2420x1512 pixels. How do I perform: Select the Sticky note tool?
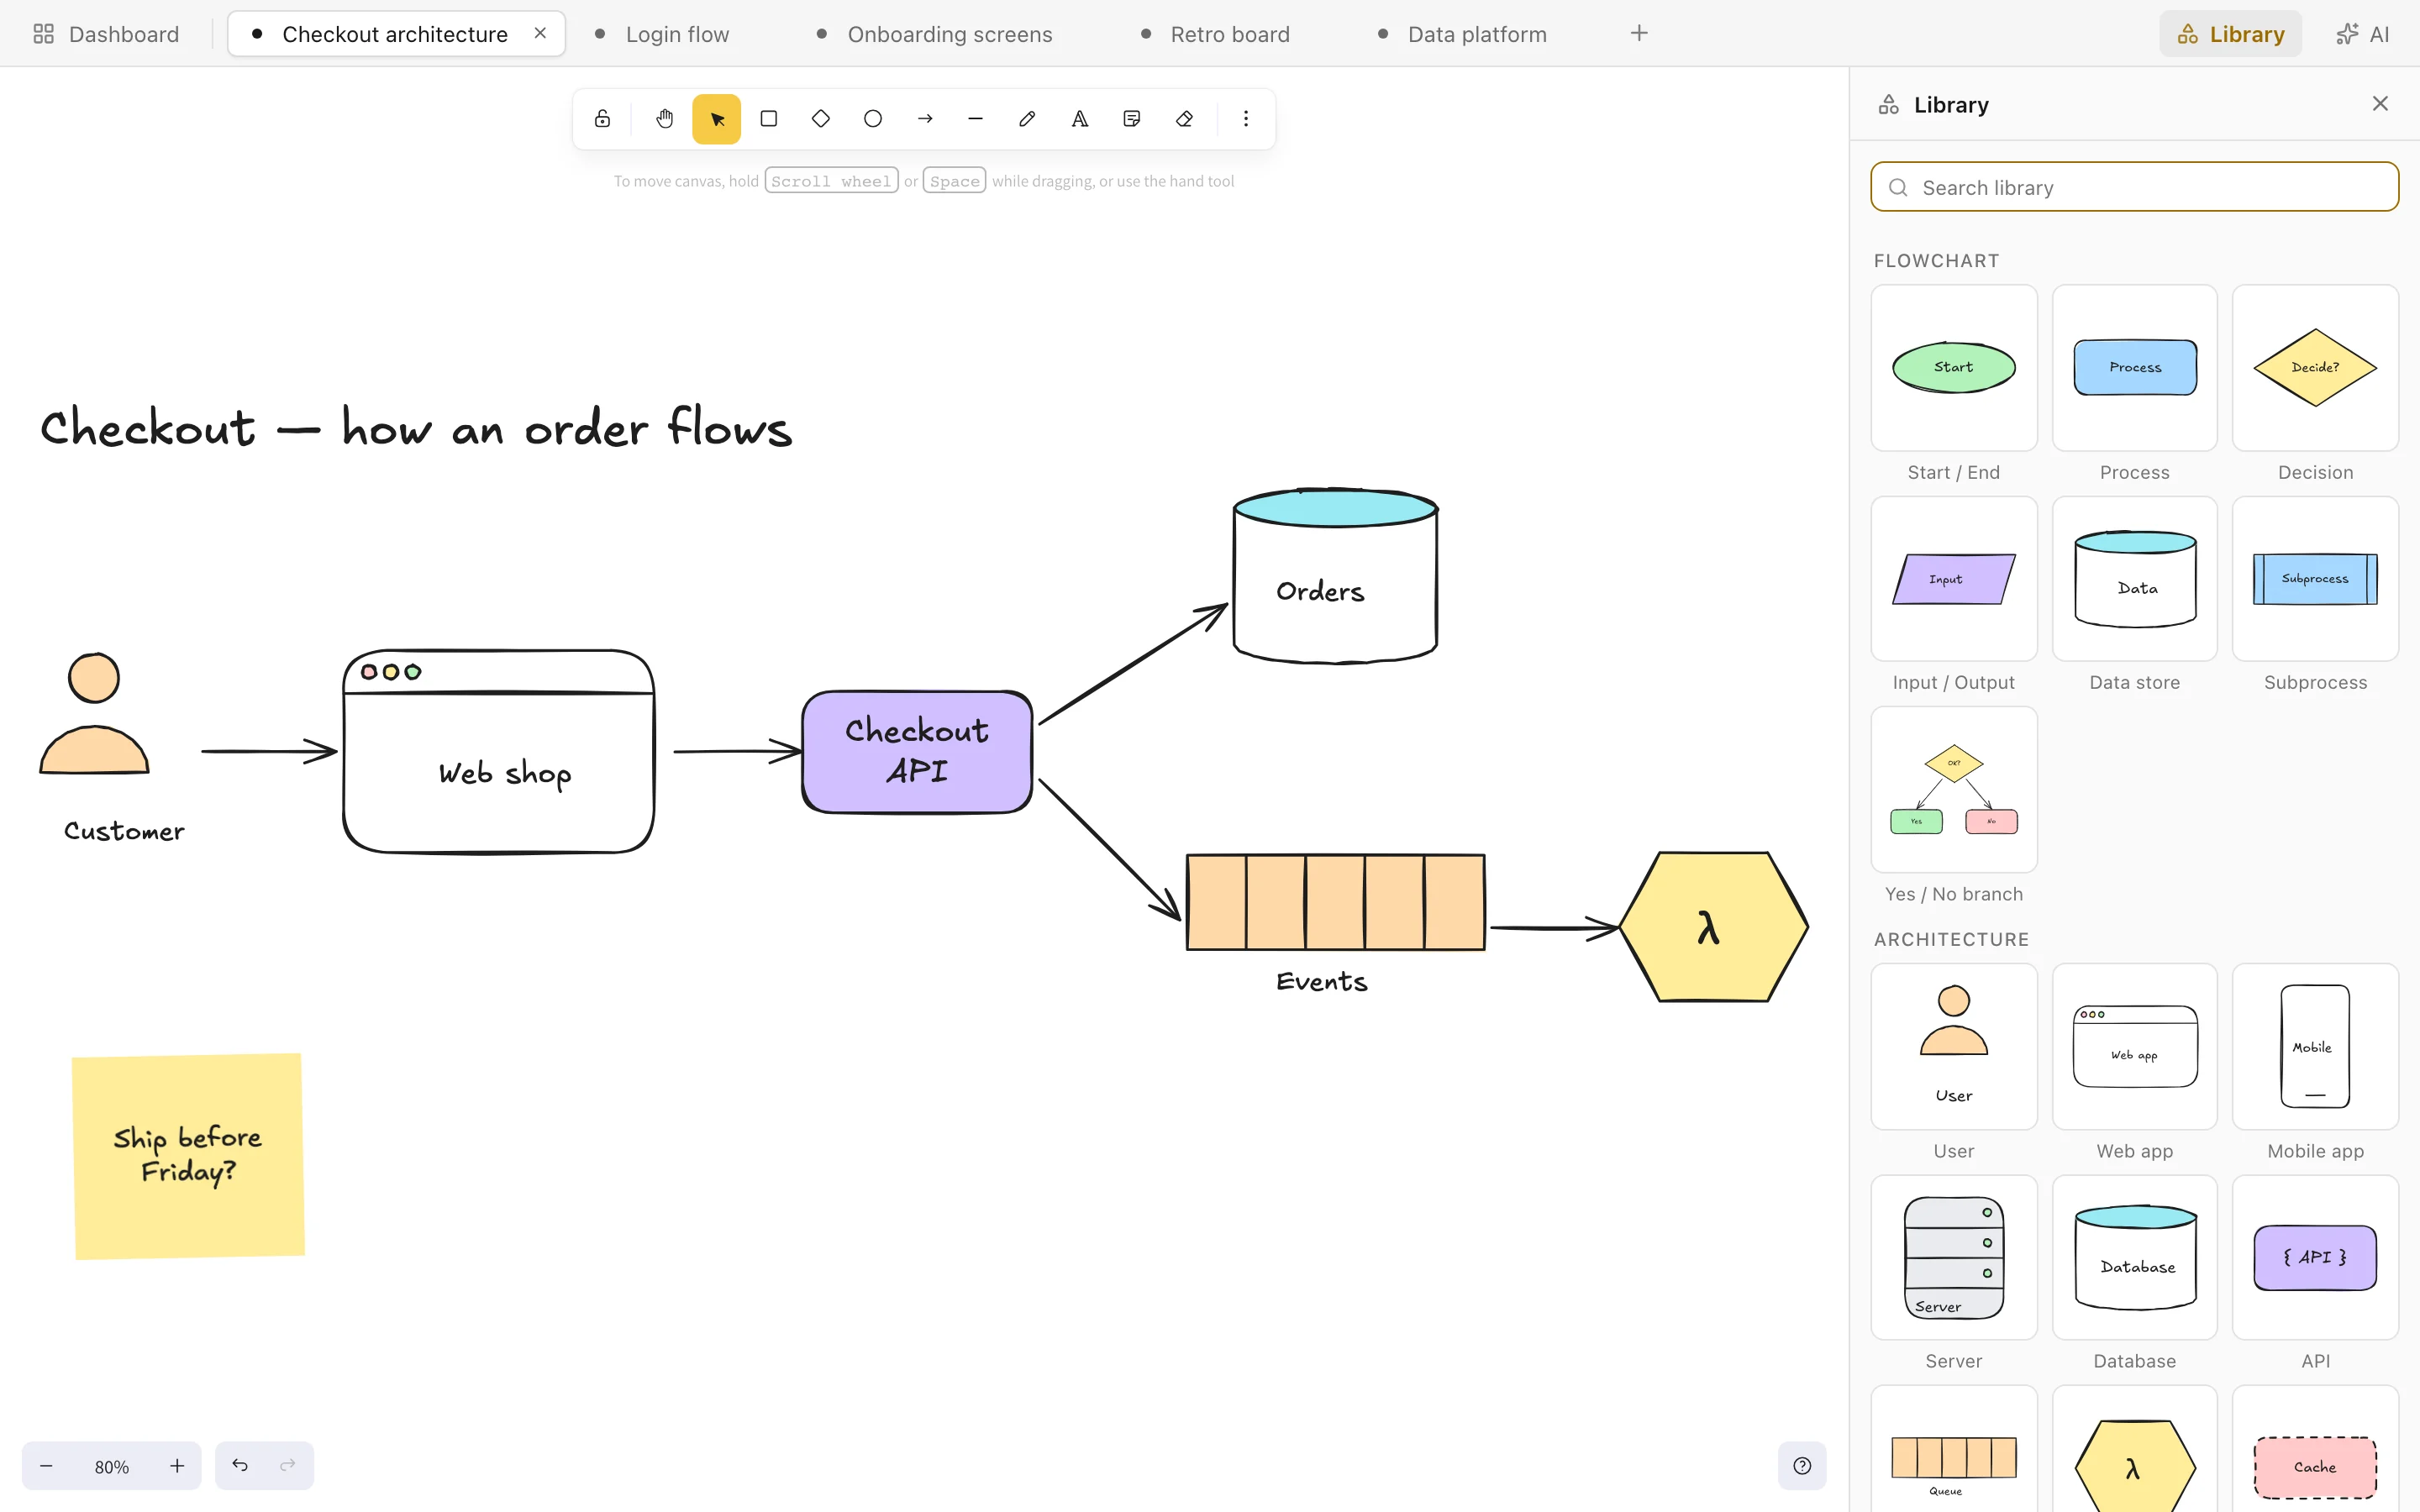tap(1132, 119)
